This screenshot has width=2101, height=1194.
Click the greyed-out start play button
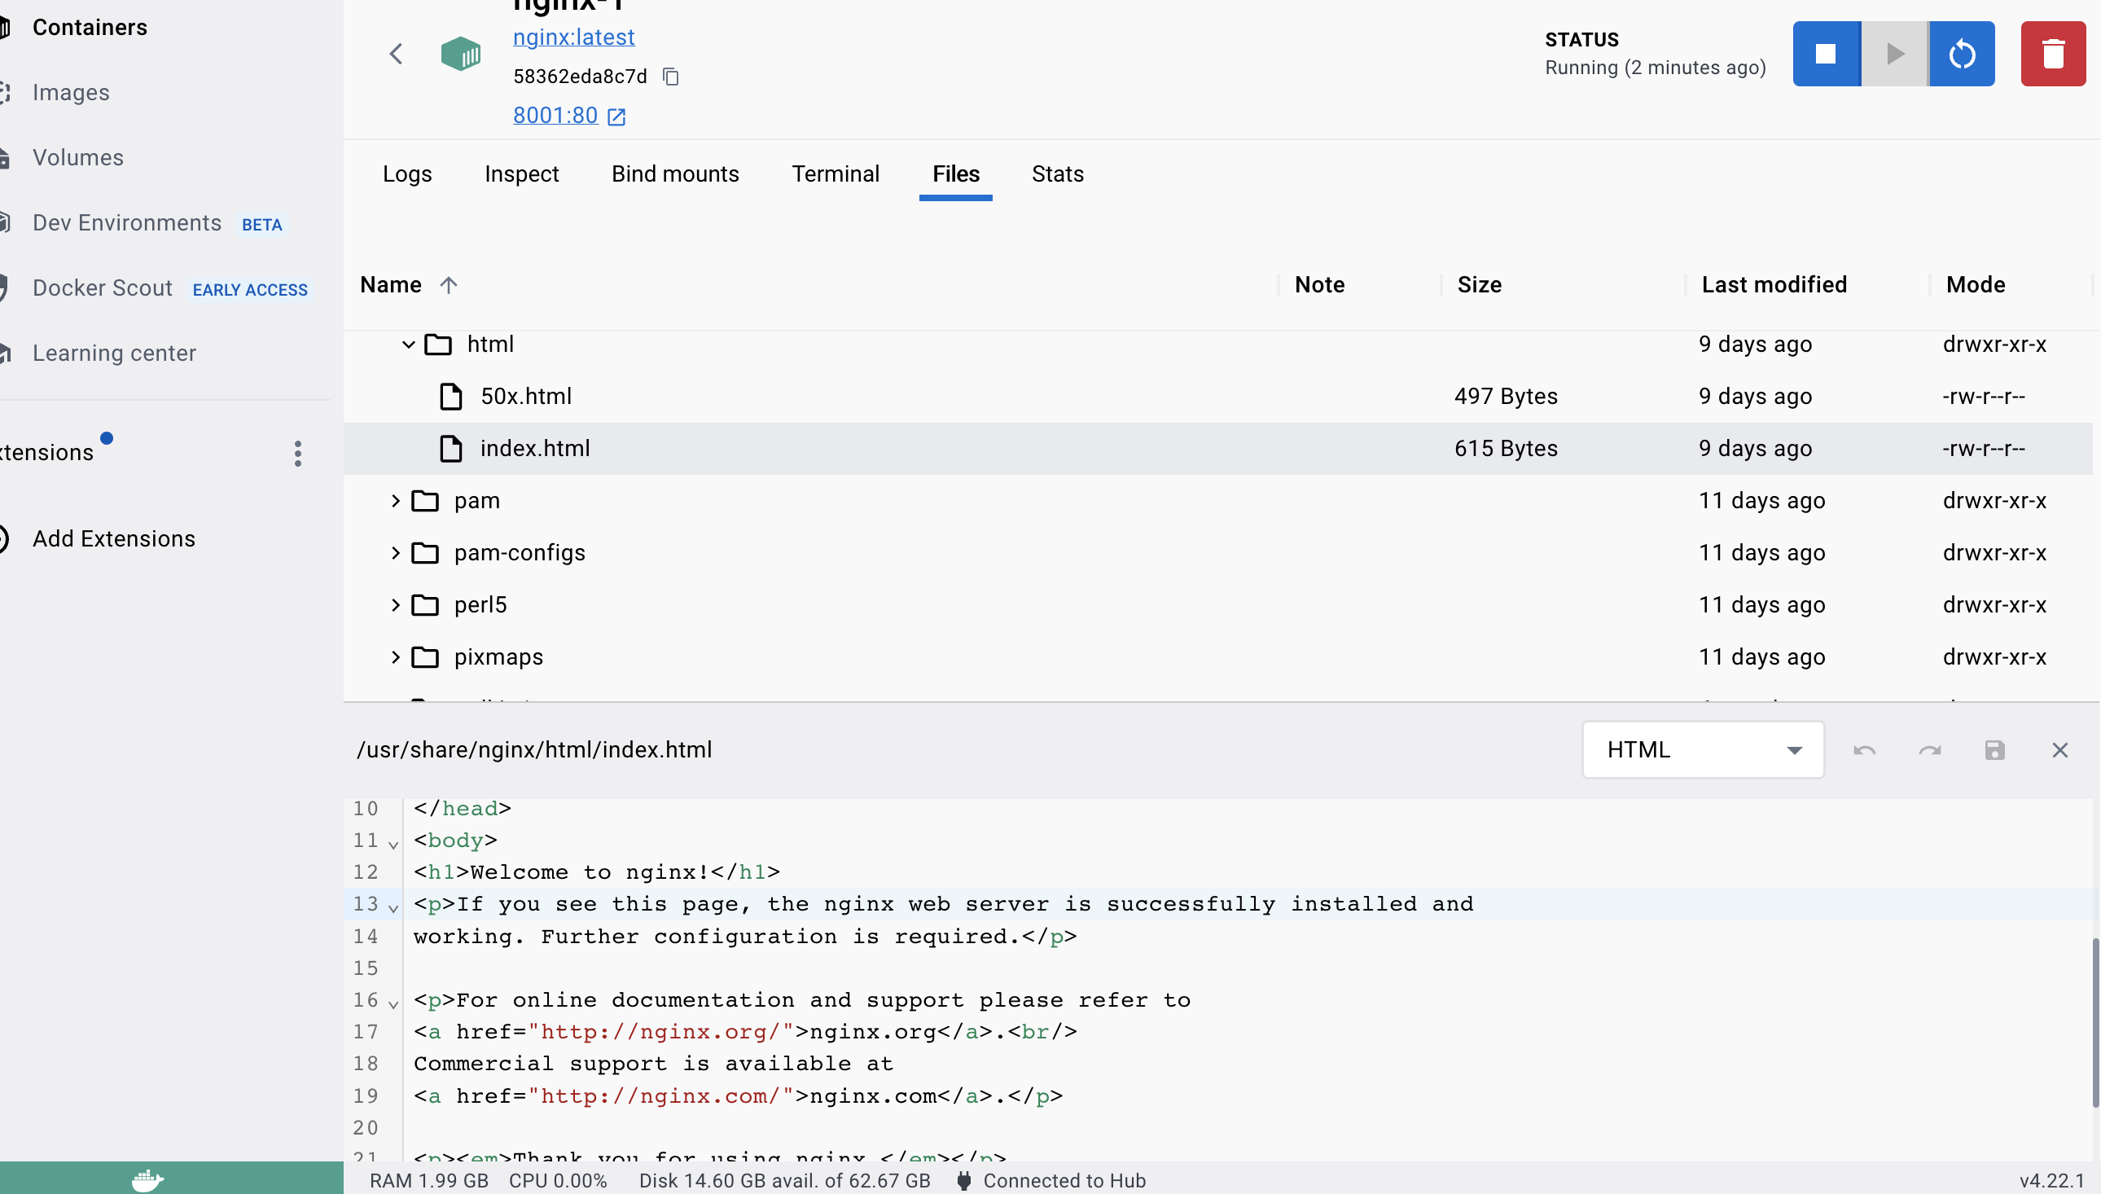(1894, 53)
